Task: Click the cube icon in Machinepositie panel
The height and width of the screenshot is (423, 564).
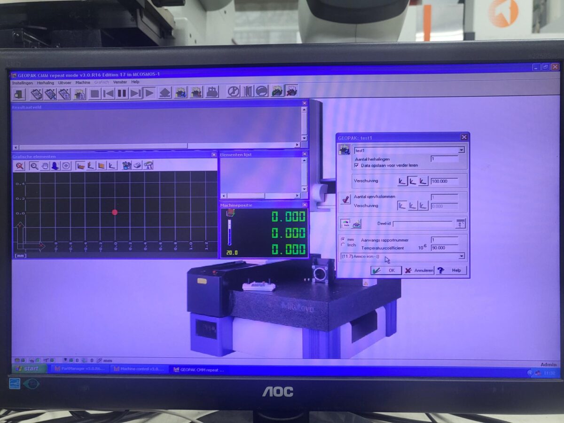Action: tap(230, 213)
